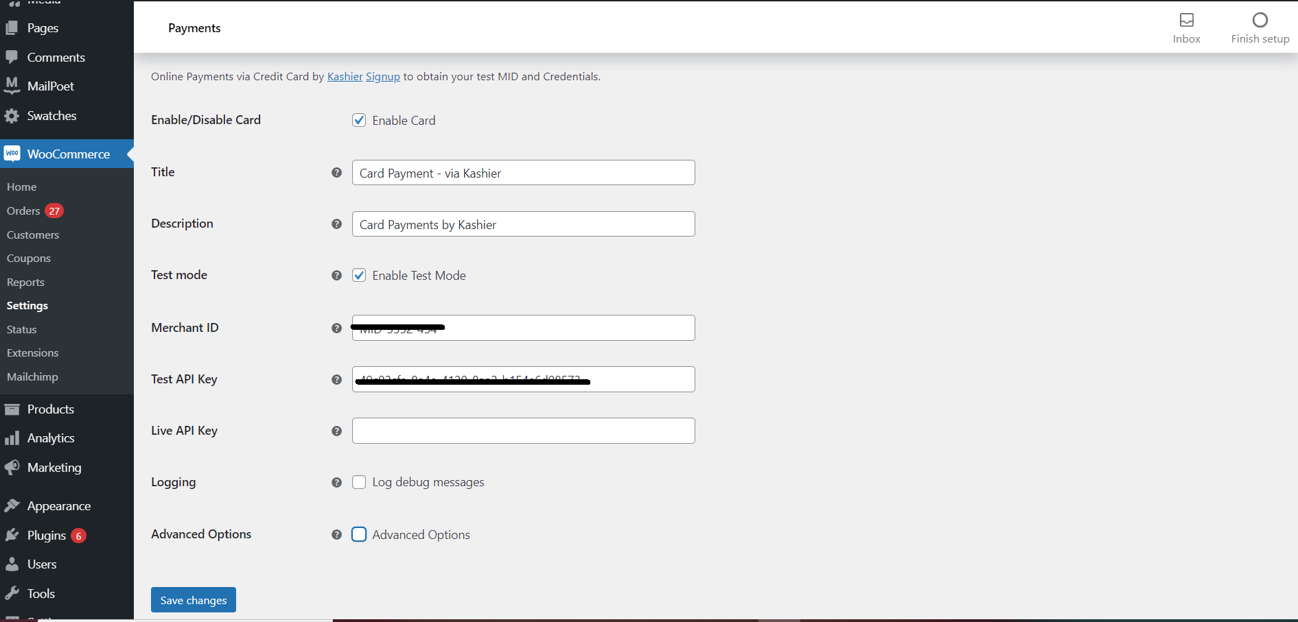Click the Orders 27 count badge
Viewport: 1298px width, 622px height.
[x=54, y=211]
